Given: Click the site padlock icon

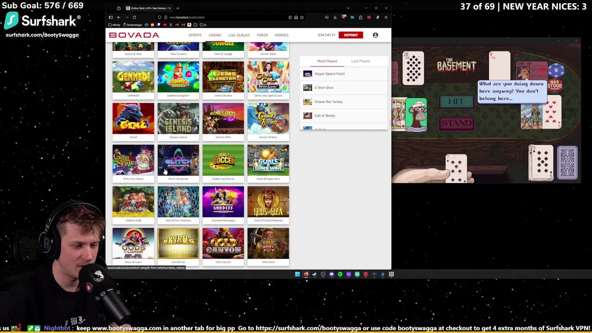Looking at the screenshot, I should point(166,17).
